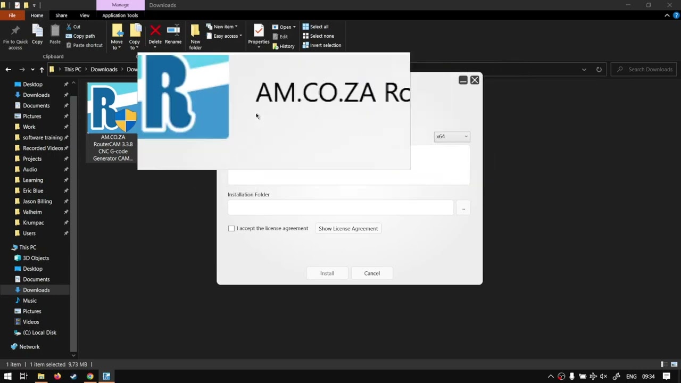Click RouterCAM installer taskbar icon

tap(106, 376)
